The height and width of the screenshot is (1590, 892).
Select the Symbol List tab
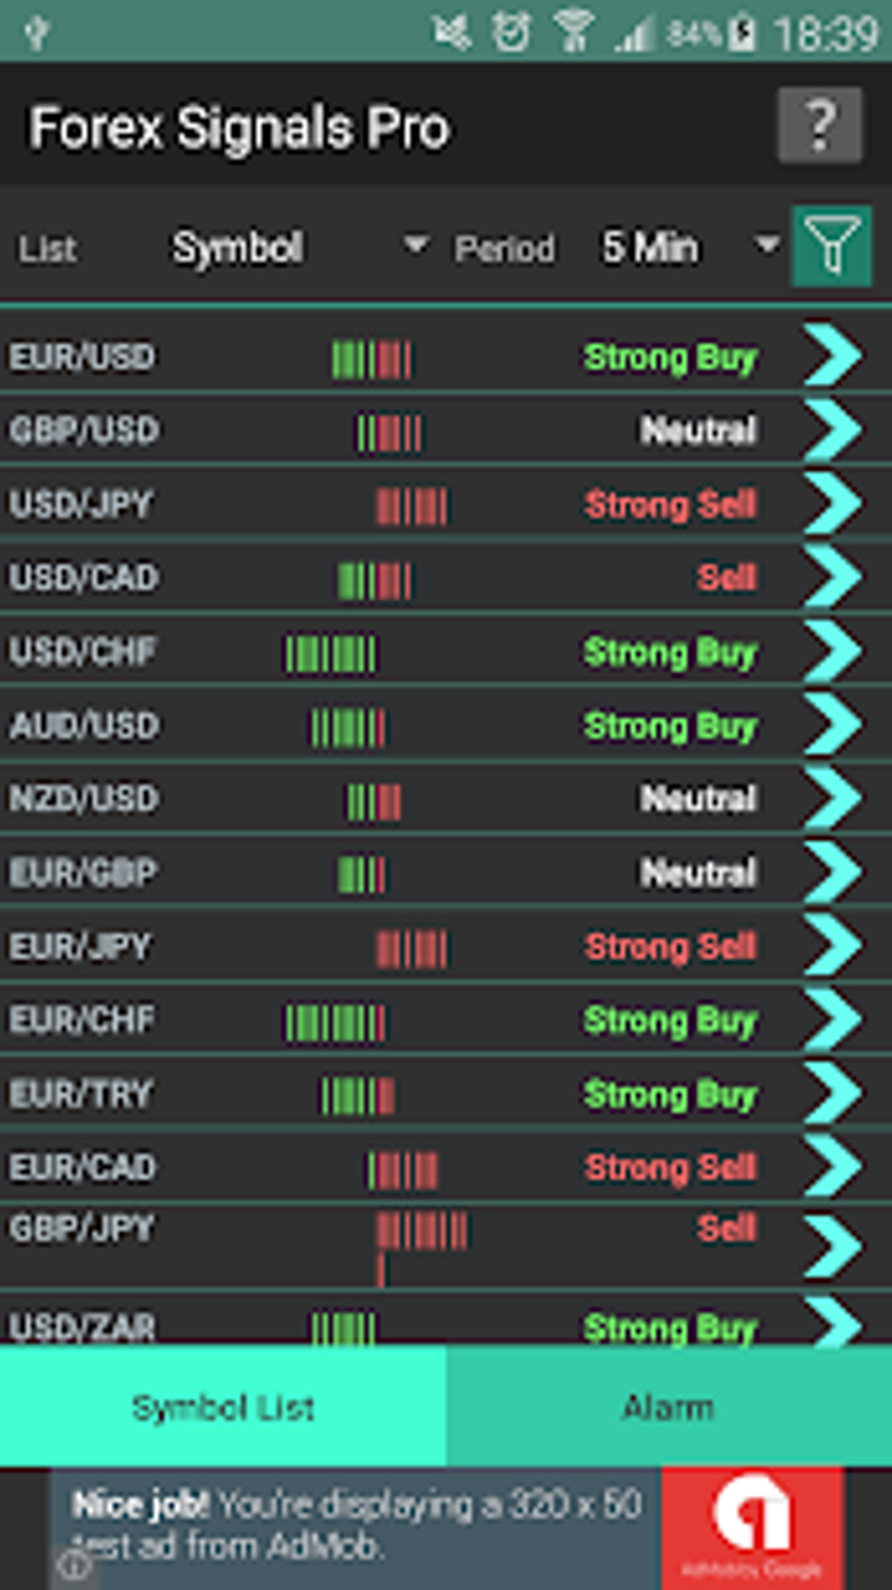pos(223,1407)
